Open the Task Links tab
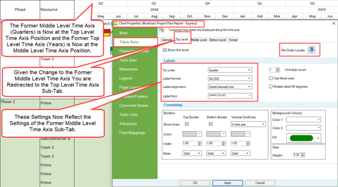Image resolution: width=338 pixels, height=187 pixels. click(x=128, y=115)
